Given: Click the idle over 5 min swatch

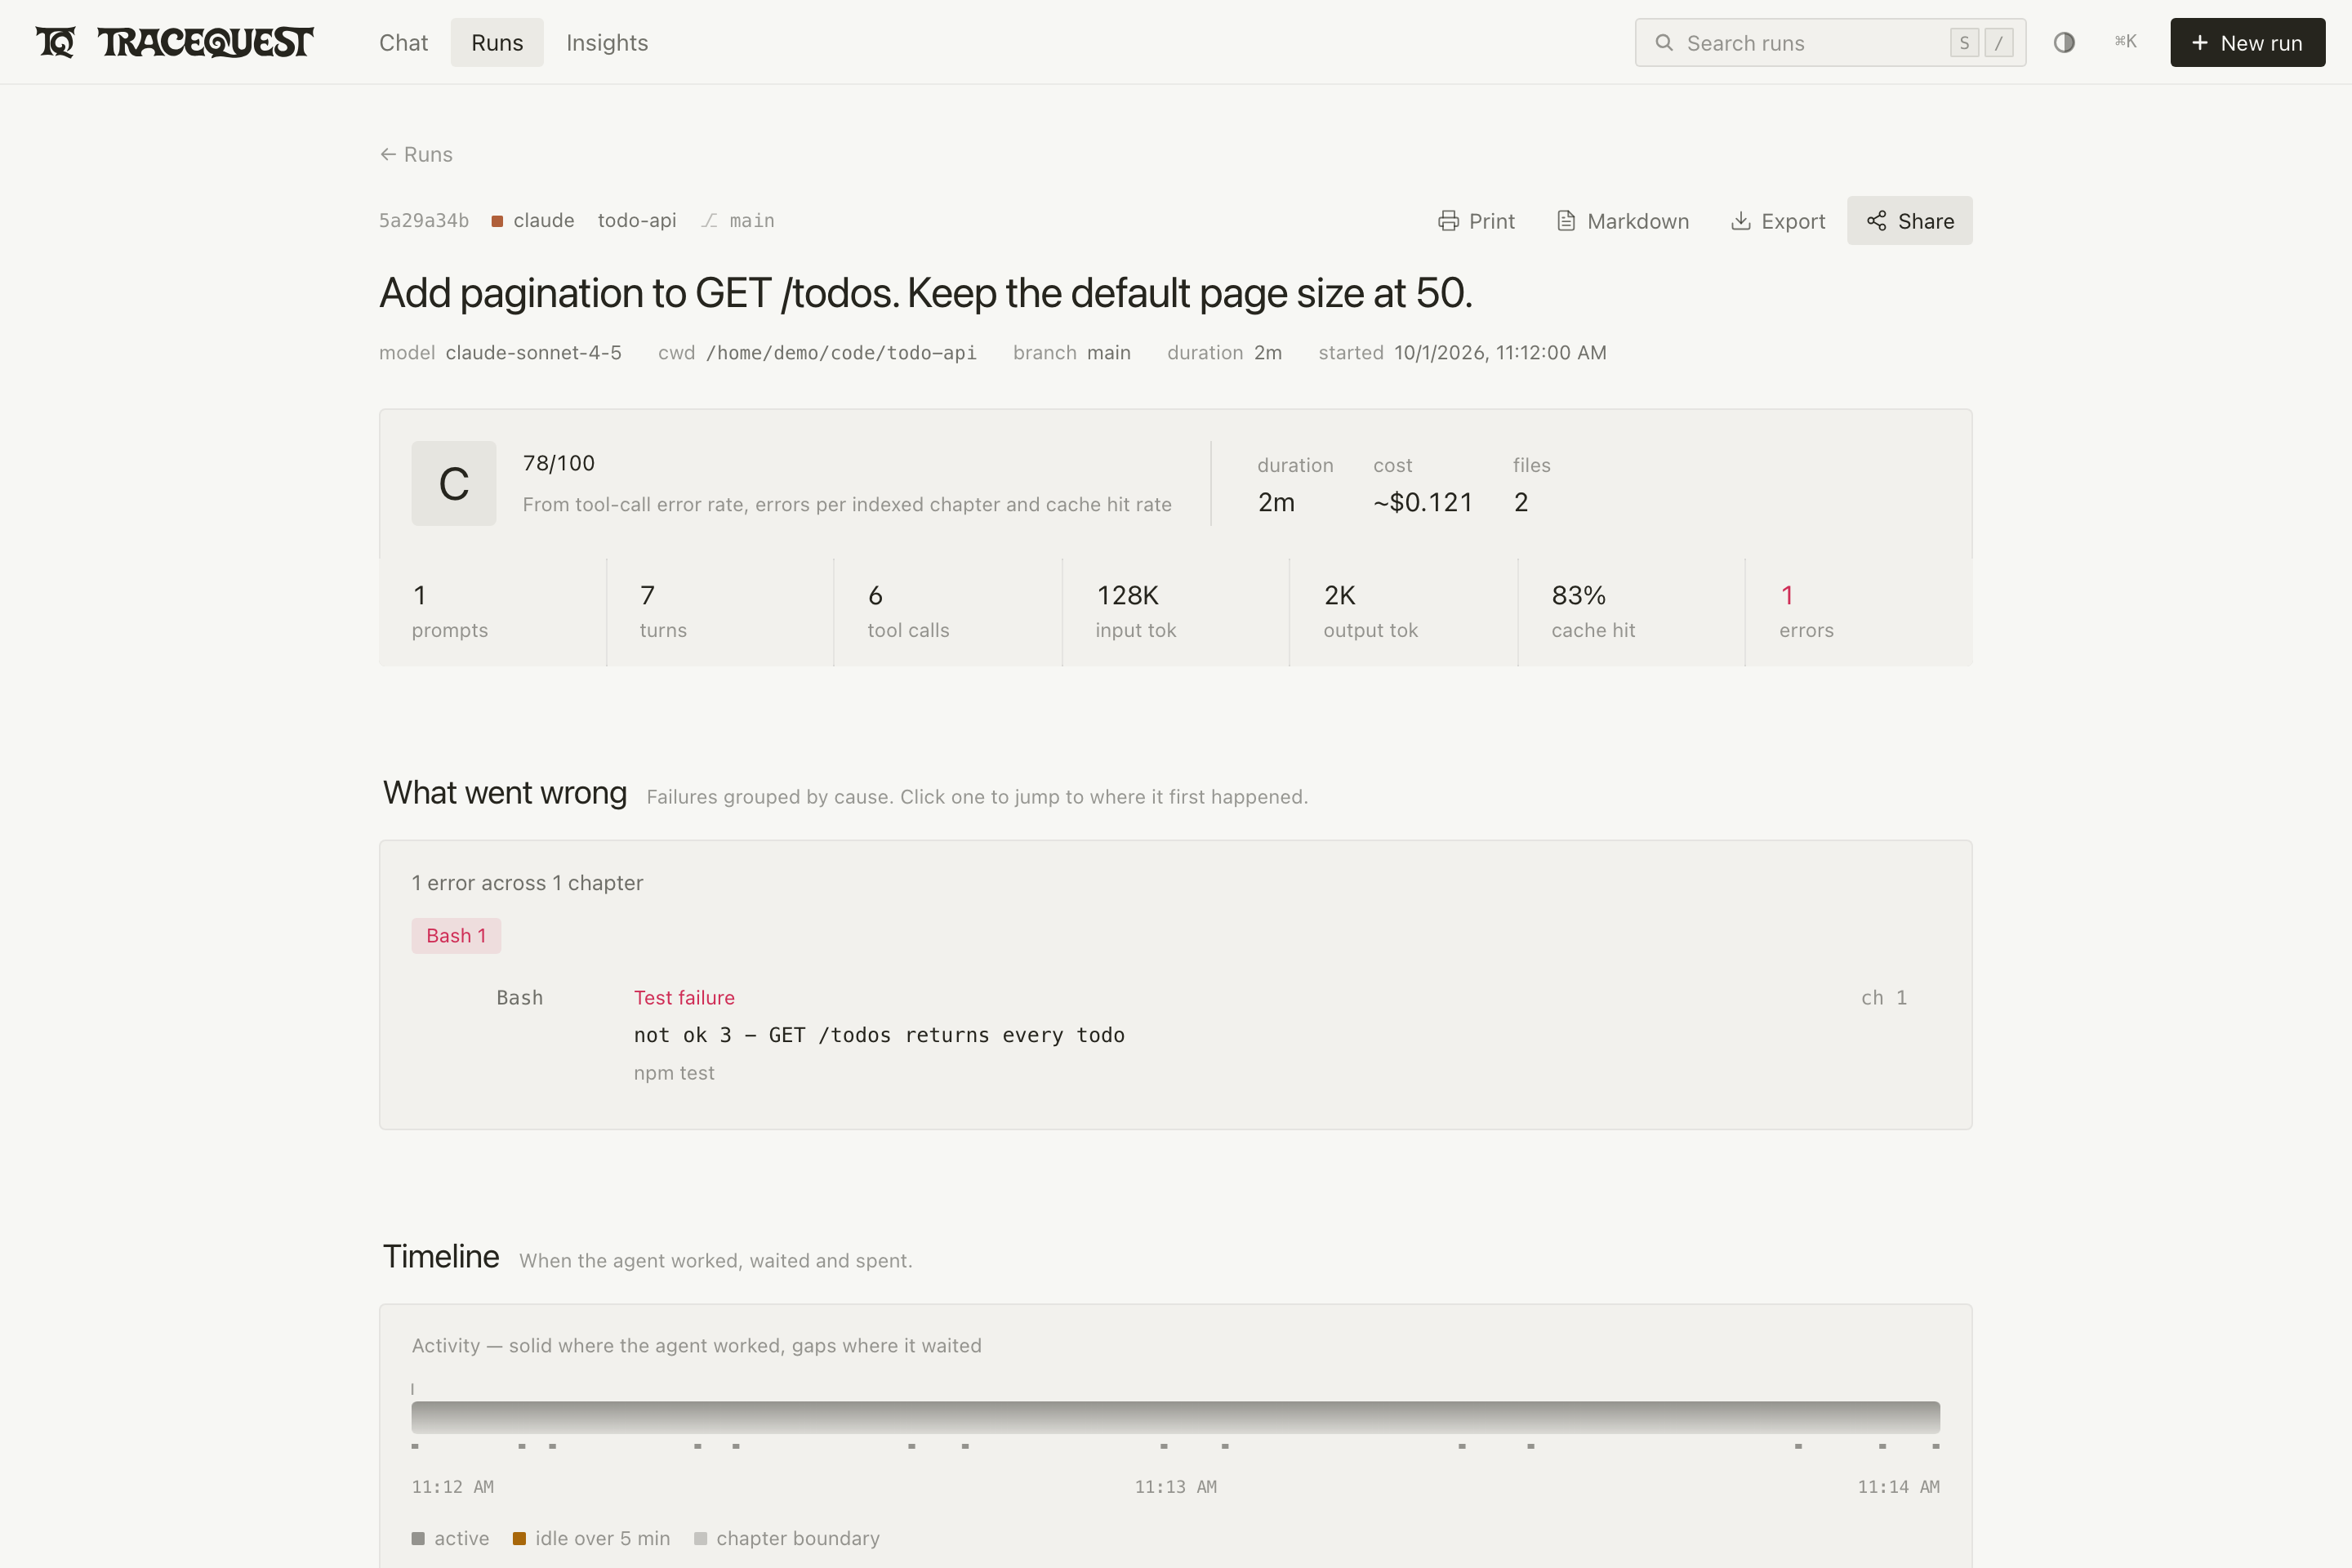Looking at the screenshot, I should pyautogui.click(x=519, y=1539).
